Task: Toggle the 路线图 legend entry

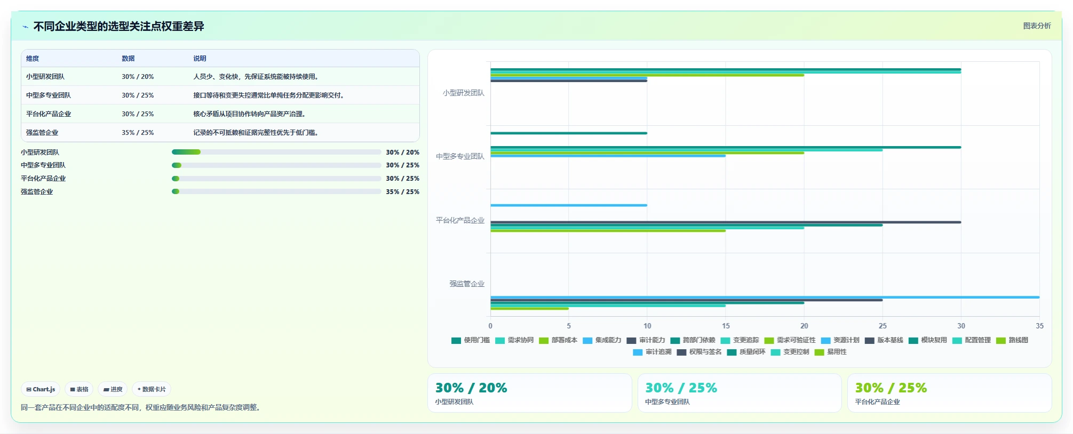Action: (1012, 340)
